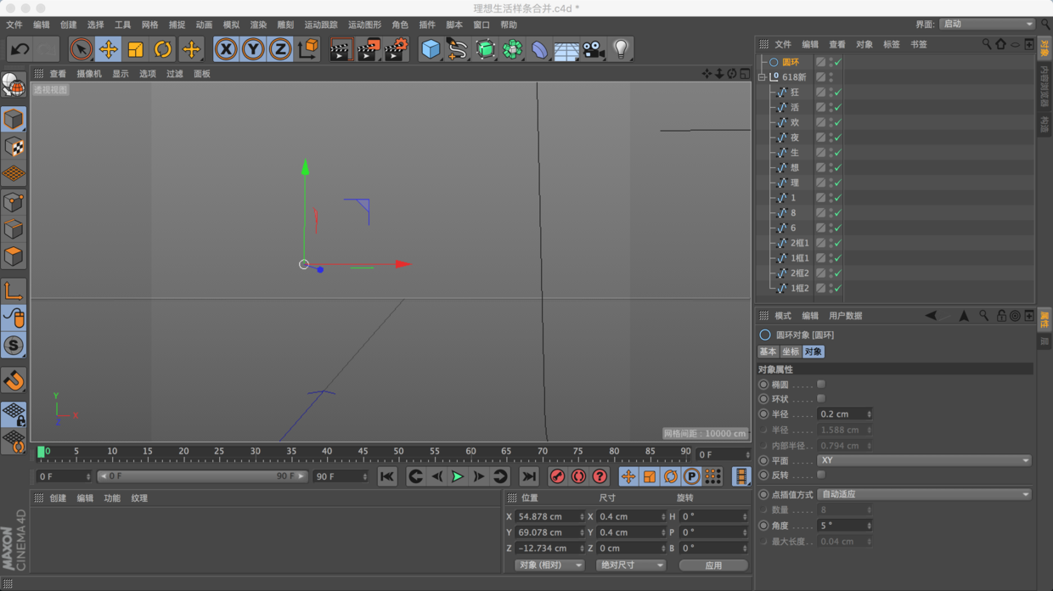
Task: Toggle visibility check of 狂 spline
Action: pyautogui.click(x=837, y=93)
